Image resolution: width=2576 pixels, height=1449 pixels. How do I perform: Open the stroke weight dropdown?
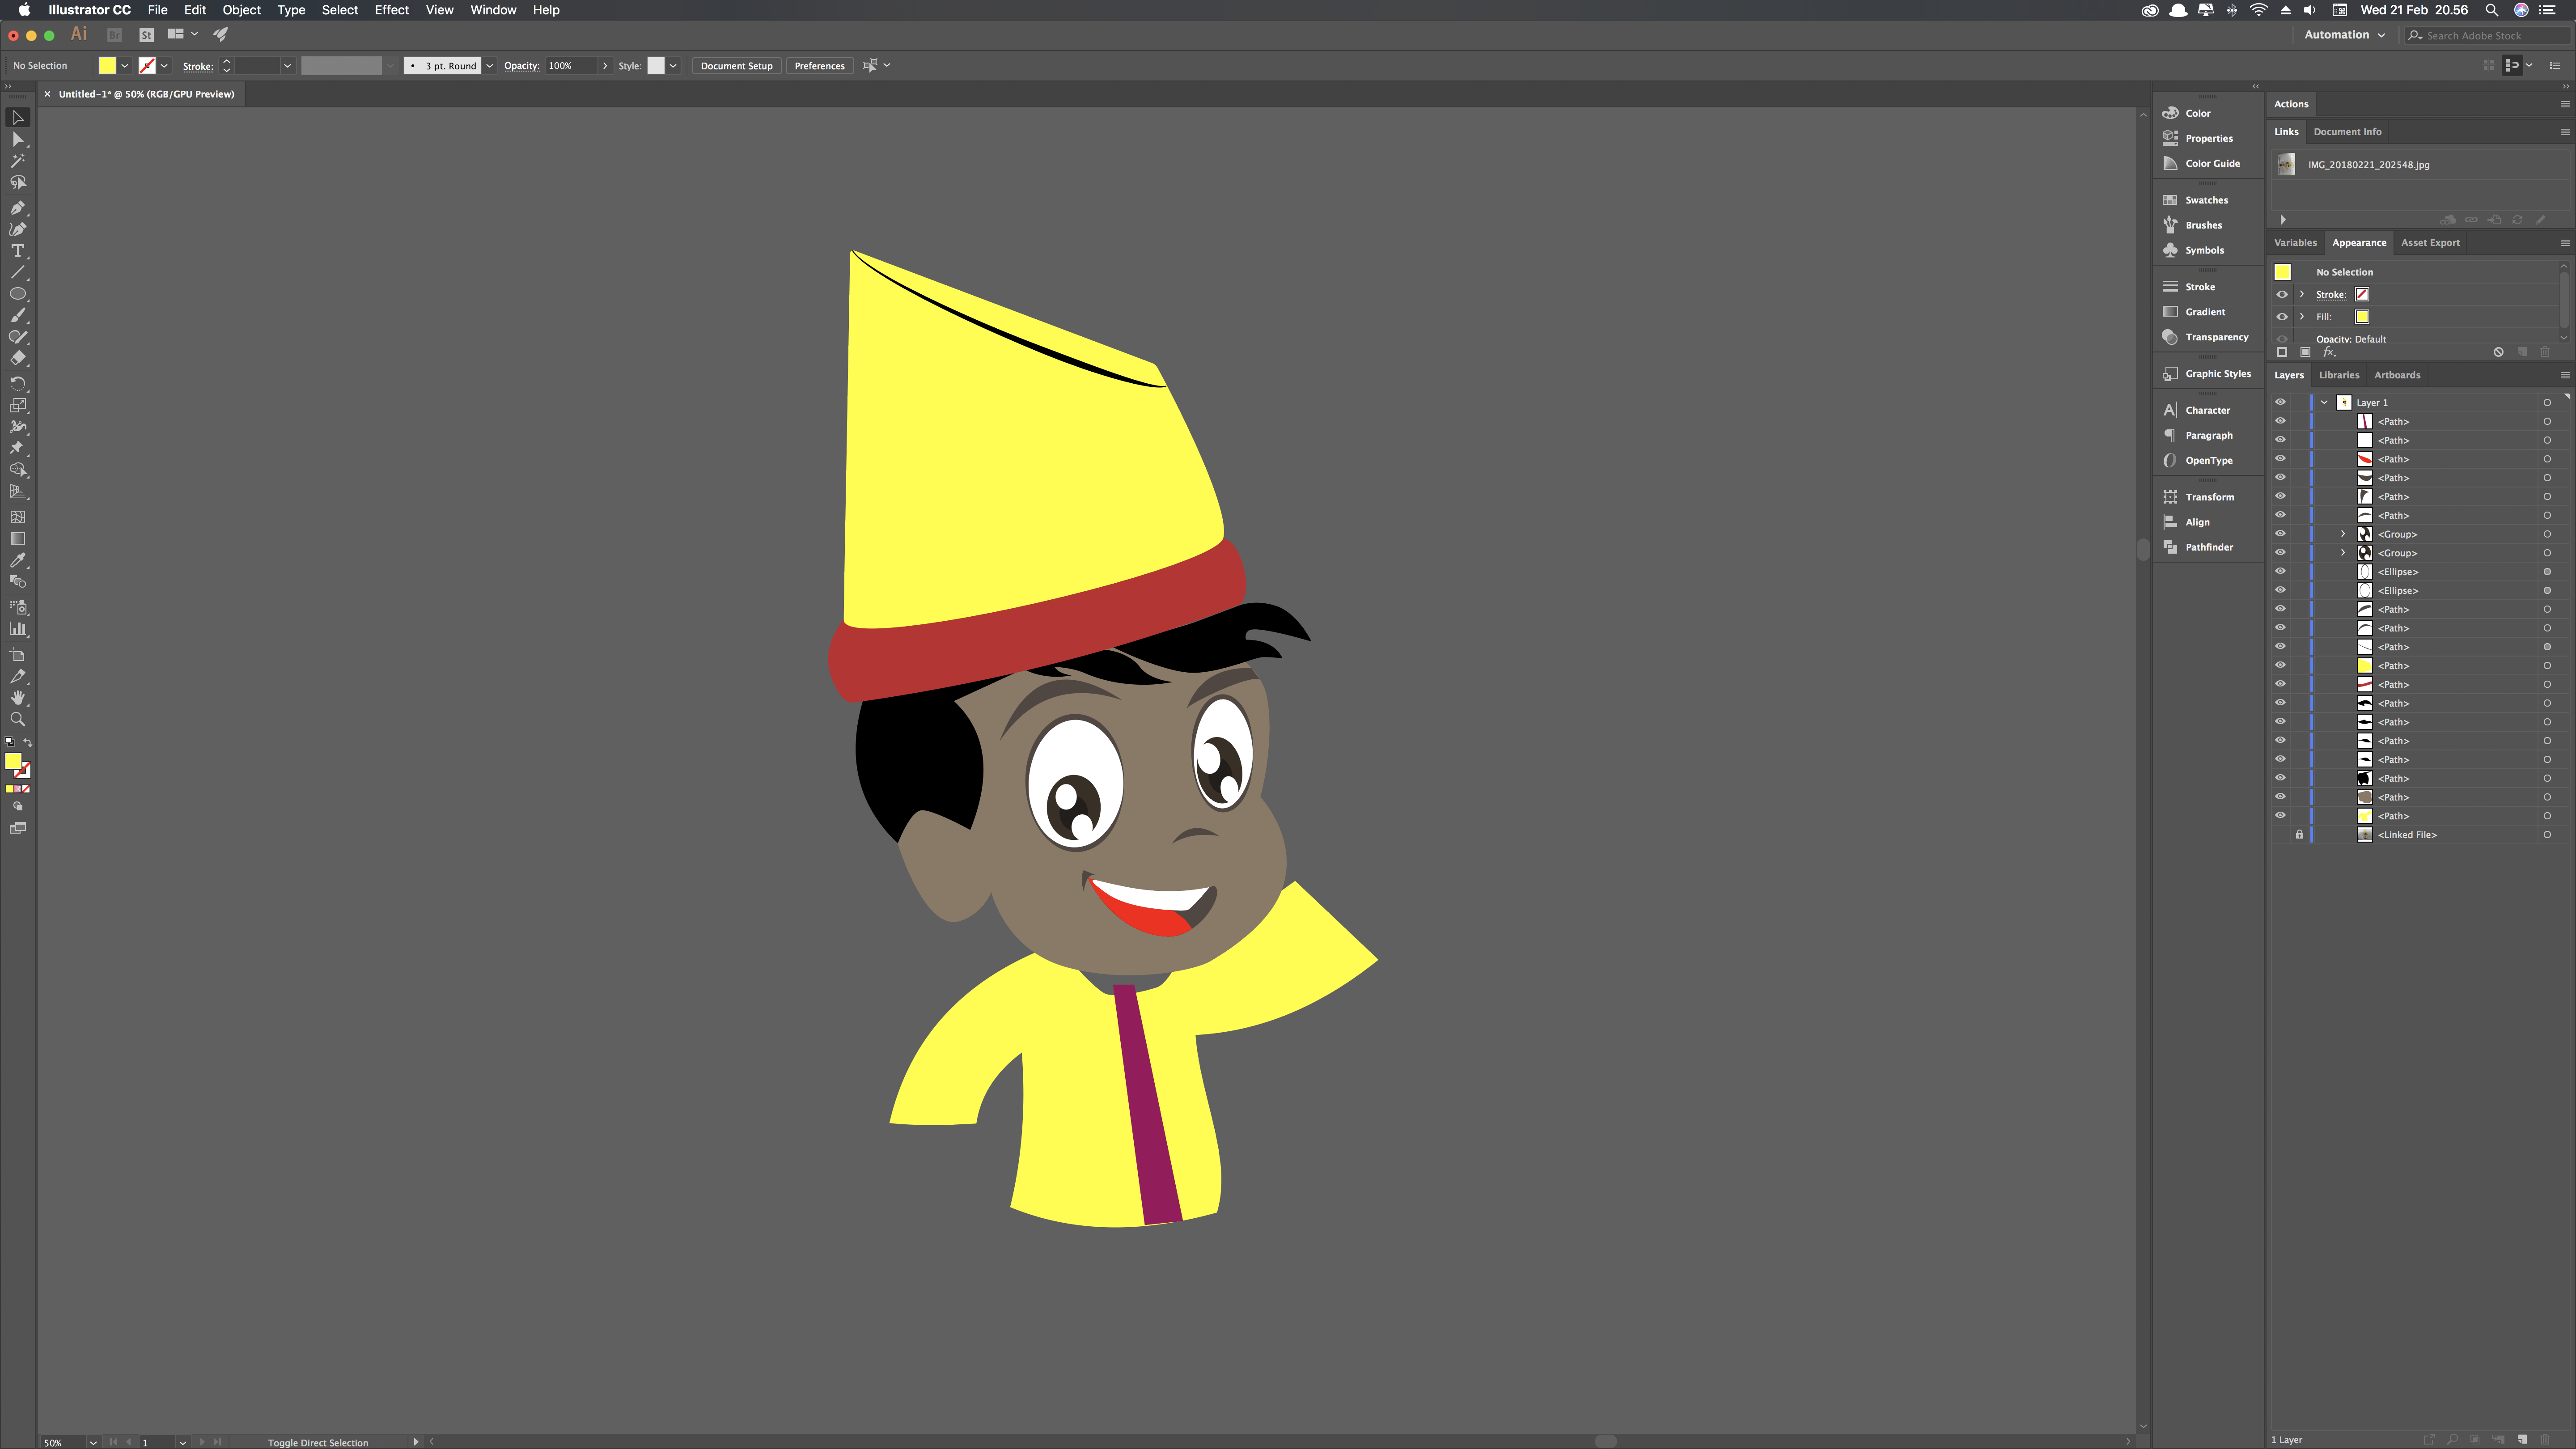(x=287, y=66)
